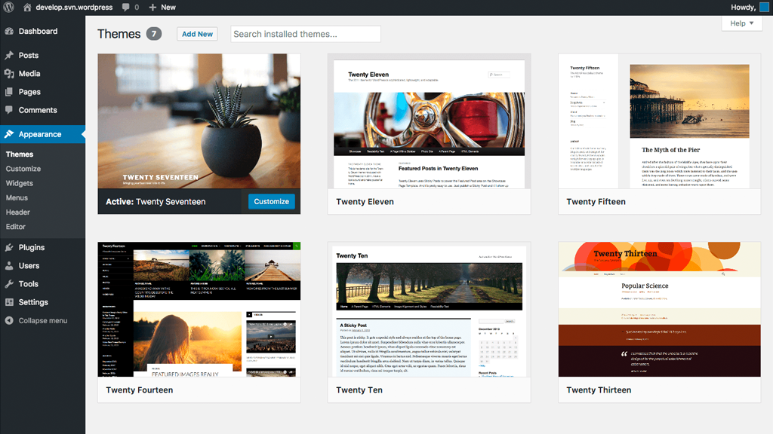Click the Dashboard gauge icon in sidebar

[9, 32]
